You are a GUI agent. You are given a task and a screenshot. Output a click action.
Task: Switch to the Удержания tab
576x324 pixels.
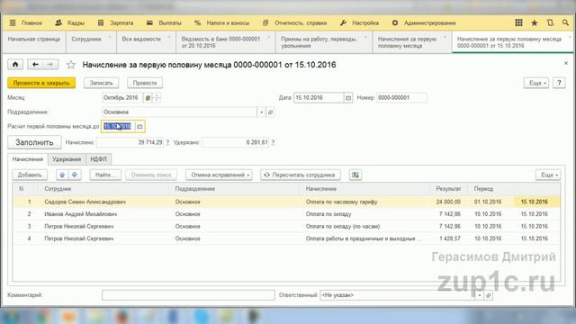pos(67,159)
